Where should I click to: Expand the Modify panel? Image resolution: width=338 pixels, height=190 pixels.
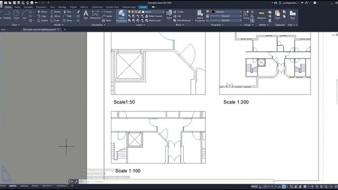[x=59, y=25]
